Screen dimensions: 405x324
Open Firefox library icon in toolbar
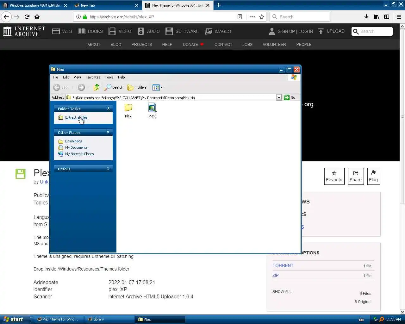377,17
